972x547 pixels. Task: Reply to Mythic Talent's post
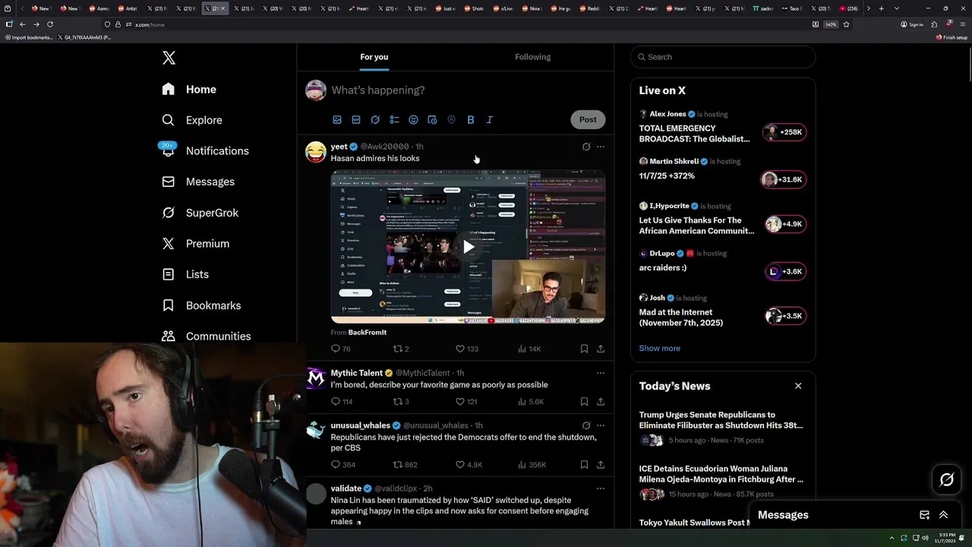(336, 401)
